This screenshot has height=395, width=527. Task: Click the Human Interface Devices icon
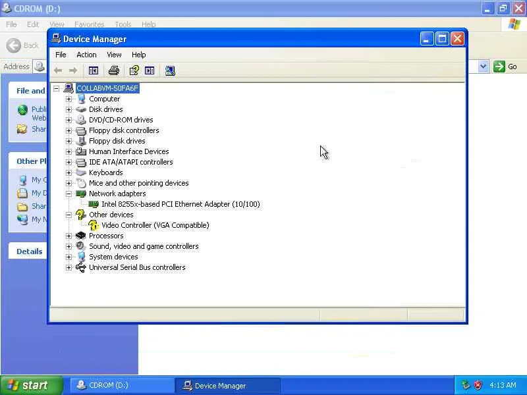point(81,151)
